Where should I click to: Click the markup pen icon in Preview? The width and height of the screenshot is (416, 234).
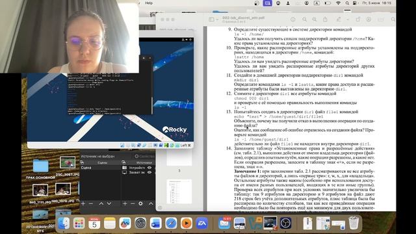(339, 19)
